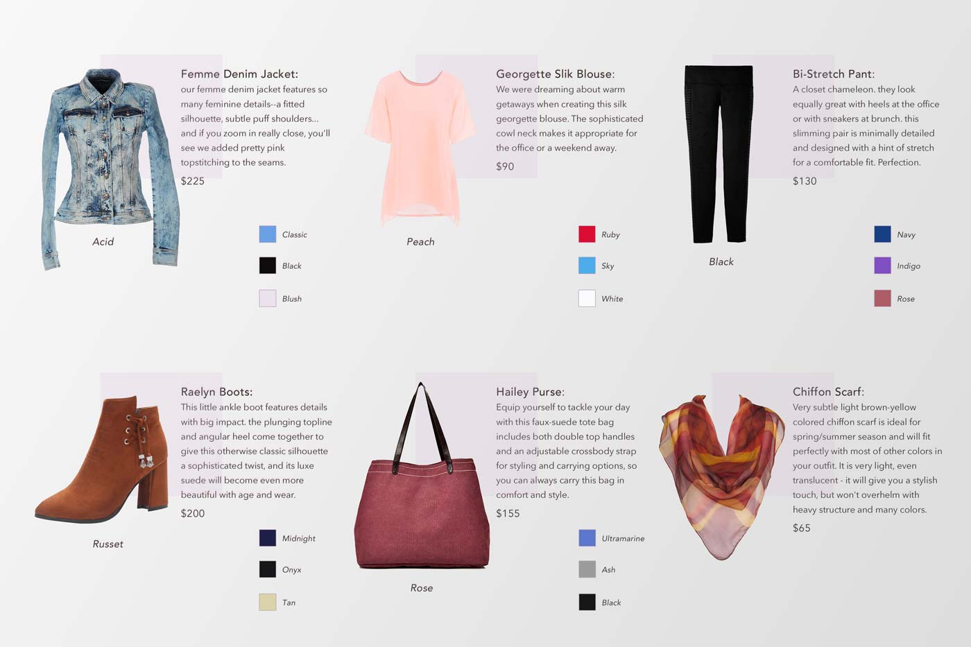The height and width of the screenshot is (647, 971).
Task: Pick the Tan boots color swatch
Action: 267,602
